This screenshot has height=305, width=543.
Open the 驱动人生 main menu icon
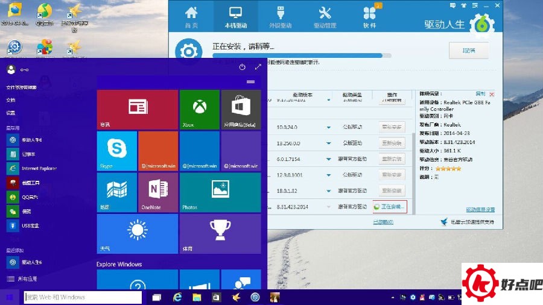click(475, 5)
